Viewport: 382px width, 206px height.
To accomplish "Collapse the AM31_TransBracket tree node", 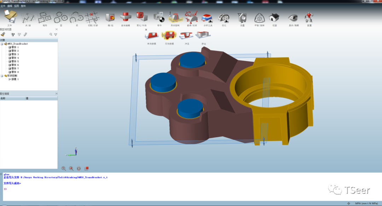I will 2,44.
